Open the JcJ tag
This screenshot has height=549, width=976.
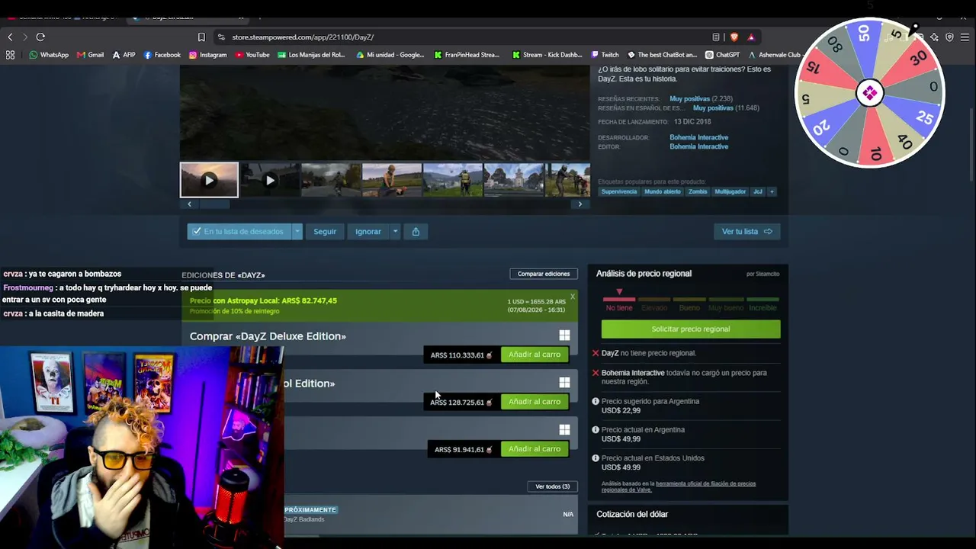pos(758,191)
